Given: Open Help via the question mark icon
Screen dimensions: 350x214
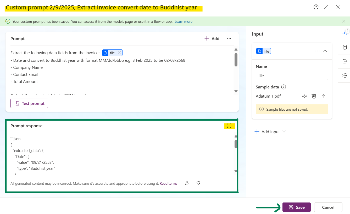Looking at the screenshot, I should tap(316, 7).
